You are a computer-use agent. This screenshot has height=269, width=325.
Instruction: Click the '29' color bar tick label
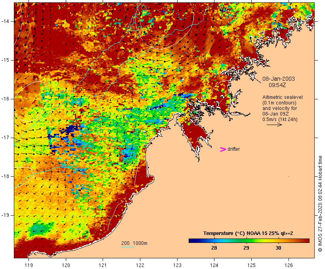tap(246, 248)
